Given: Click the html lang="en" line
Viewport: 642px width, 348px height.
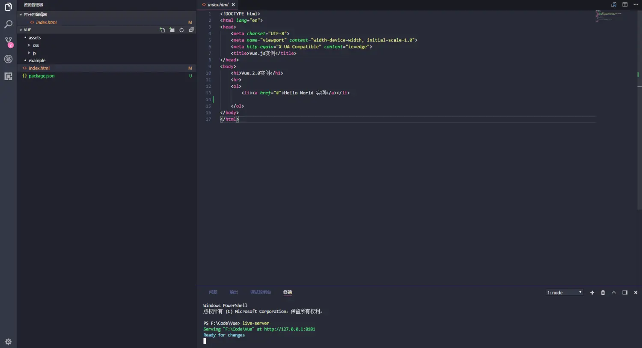Looking at the screenshot, I should tap(241, 20).
